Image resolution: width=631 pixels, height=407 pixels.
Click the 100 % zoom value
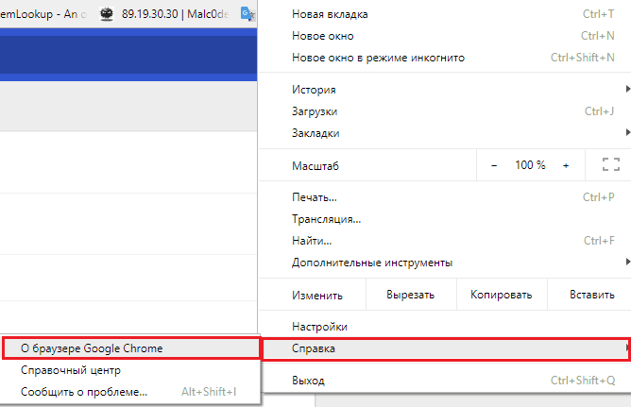[530, 165]
